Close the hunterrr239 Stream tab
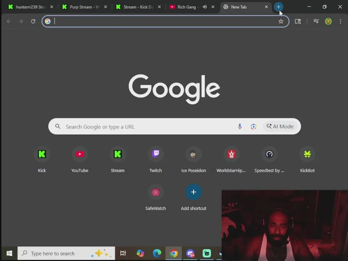 coord(52,7)
